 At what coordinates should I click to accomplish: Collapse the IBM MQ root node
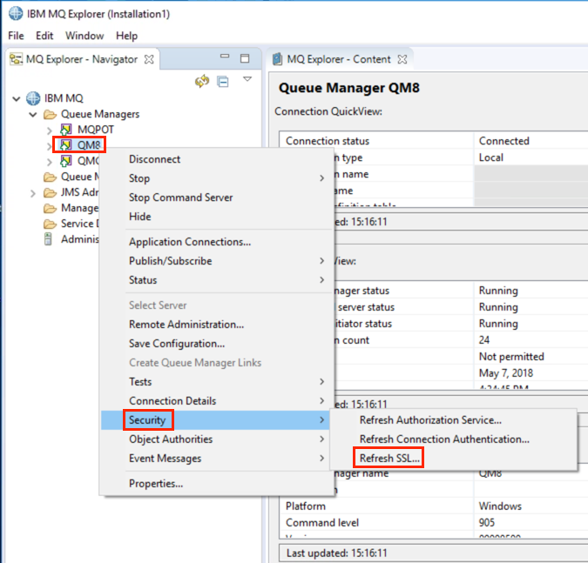coord(17,99)
